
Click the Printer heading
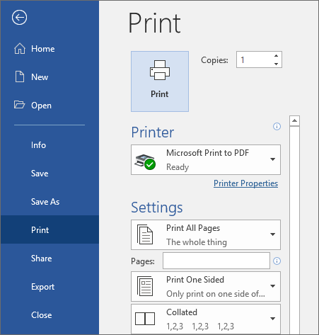153,132
